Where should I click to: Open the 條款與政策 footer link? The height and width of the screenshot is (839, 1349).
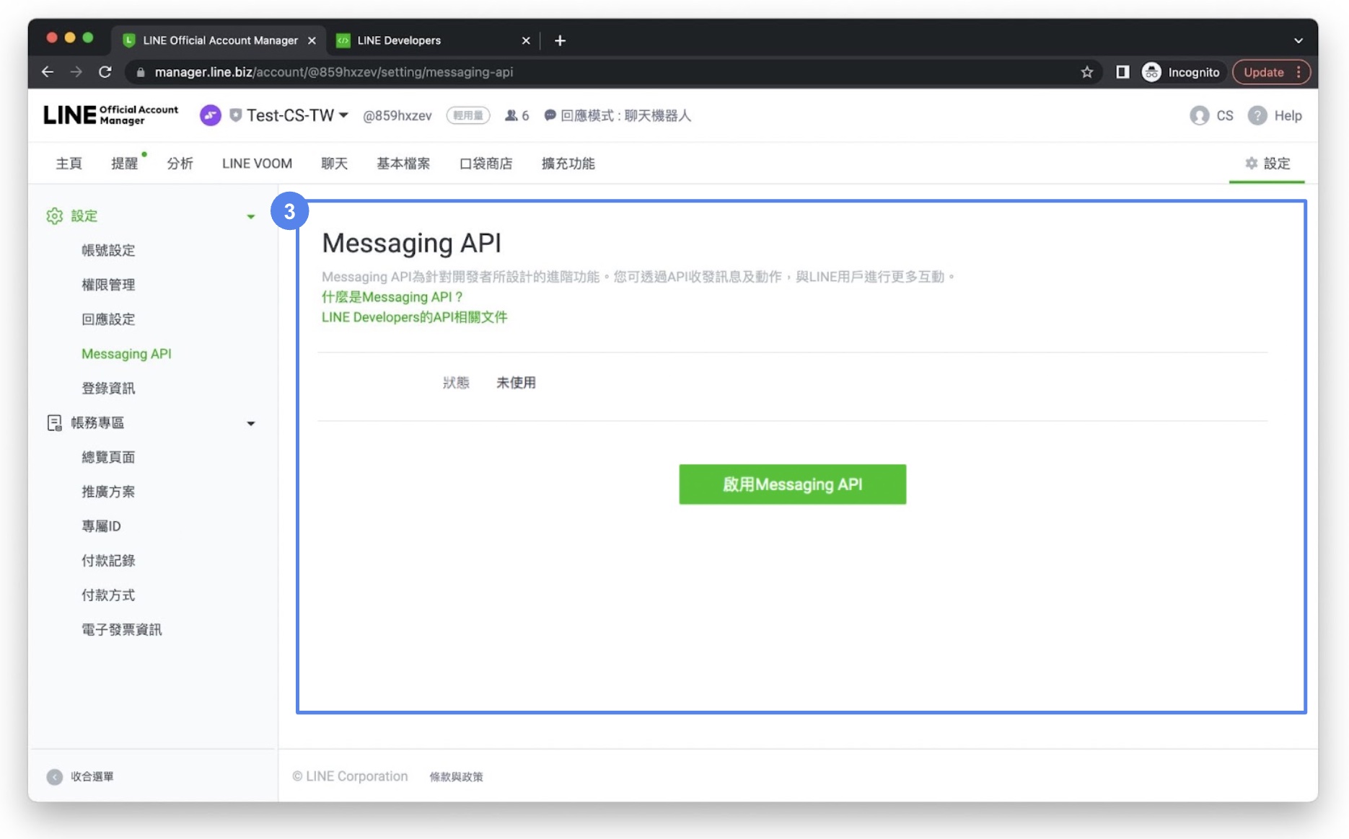456,777
